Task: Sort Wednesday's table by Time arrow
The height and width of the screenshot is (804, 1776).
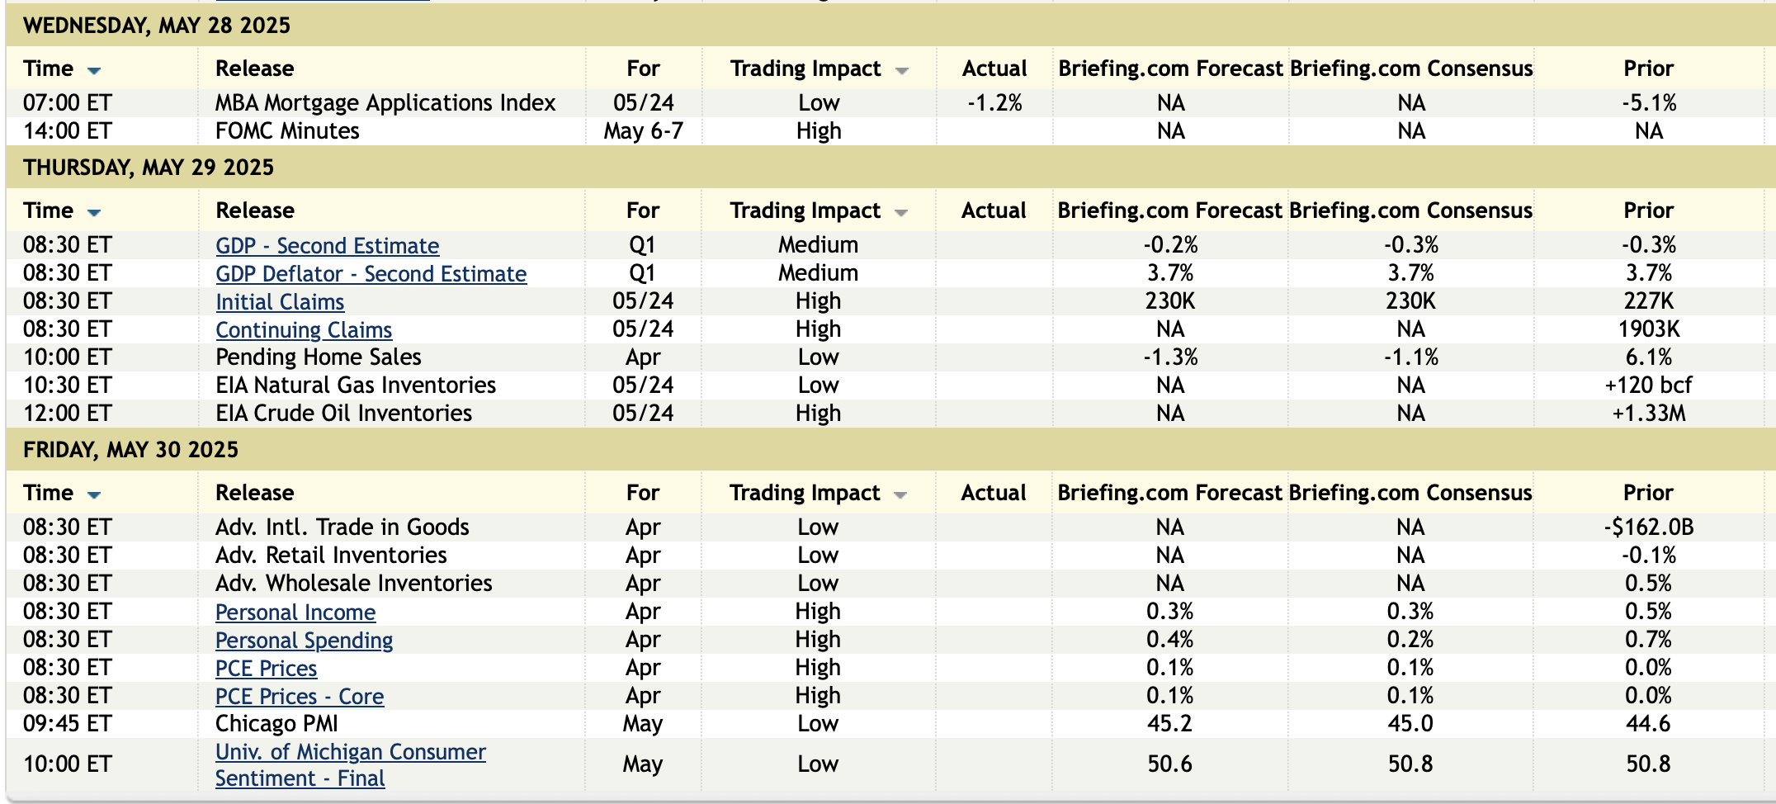Action: coord(94,70)
